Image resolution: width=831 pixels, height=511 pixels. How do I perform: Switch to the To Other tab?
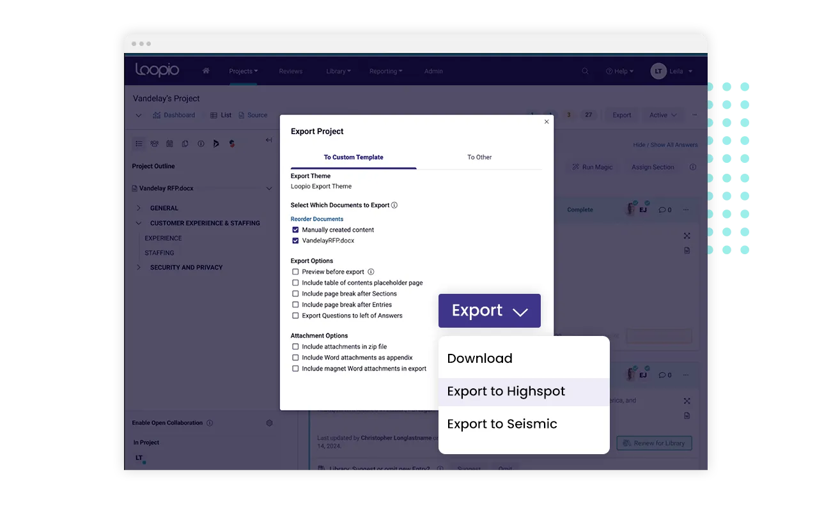pyautogui.click(x=479, y=157)
